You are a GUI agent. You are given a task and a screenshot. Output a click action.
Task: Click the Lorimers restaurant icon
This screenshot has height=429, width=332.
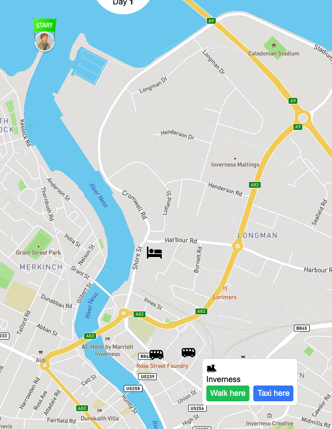tap(225, 289)
